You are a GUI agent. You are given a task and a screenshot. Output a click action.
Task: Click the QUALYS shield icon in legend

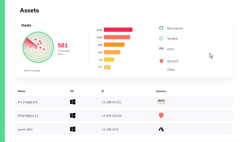[162, 61]
